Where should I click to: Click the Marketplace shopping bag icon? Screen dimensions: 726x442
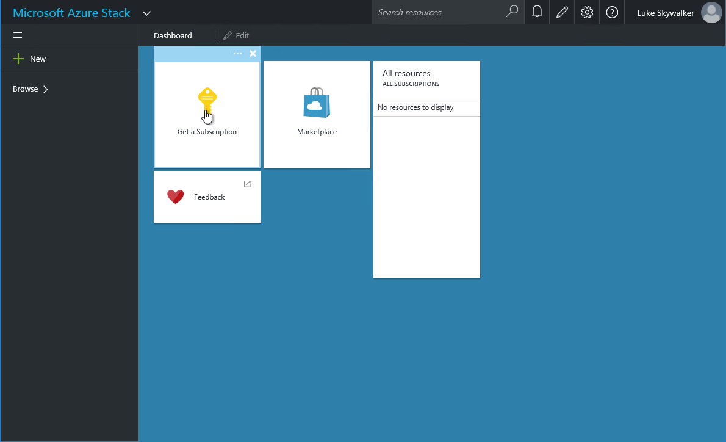tap(317, 103)
